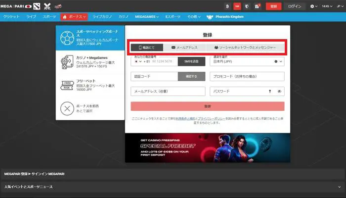
Task: Click the promo code (プロモコード) input field
Action: coord(247,77)
